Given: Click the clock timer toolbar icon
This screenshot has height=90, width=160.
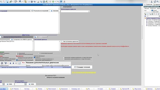Looking at the screenshot, I should tap(15, 2).
